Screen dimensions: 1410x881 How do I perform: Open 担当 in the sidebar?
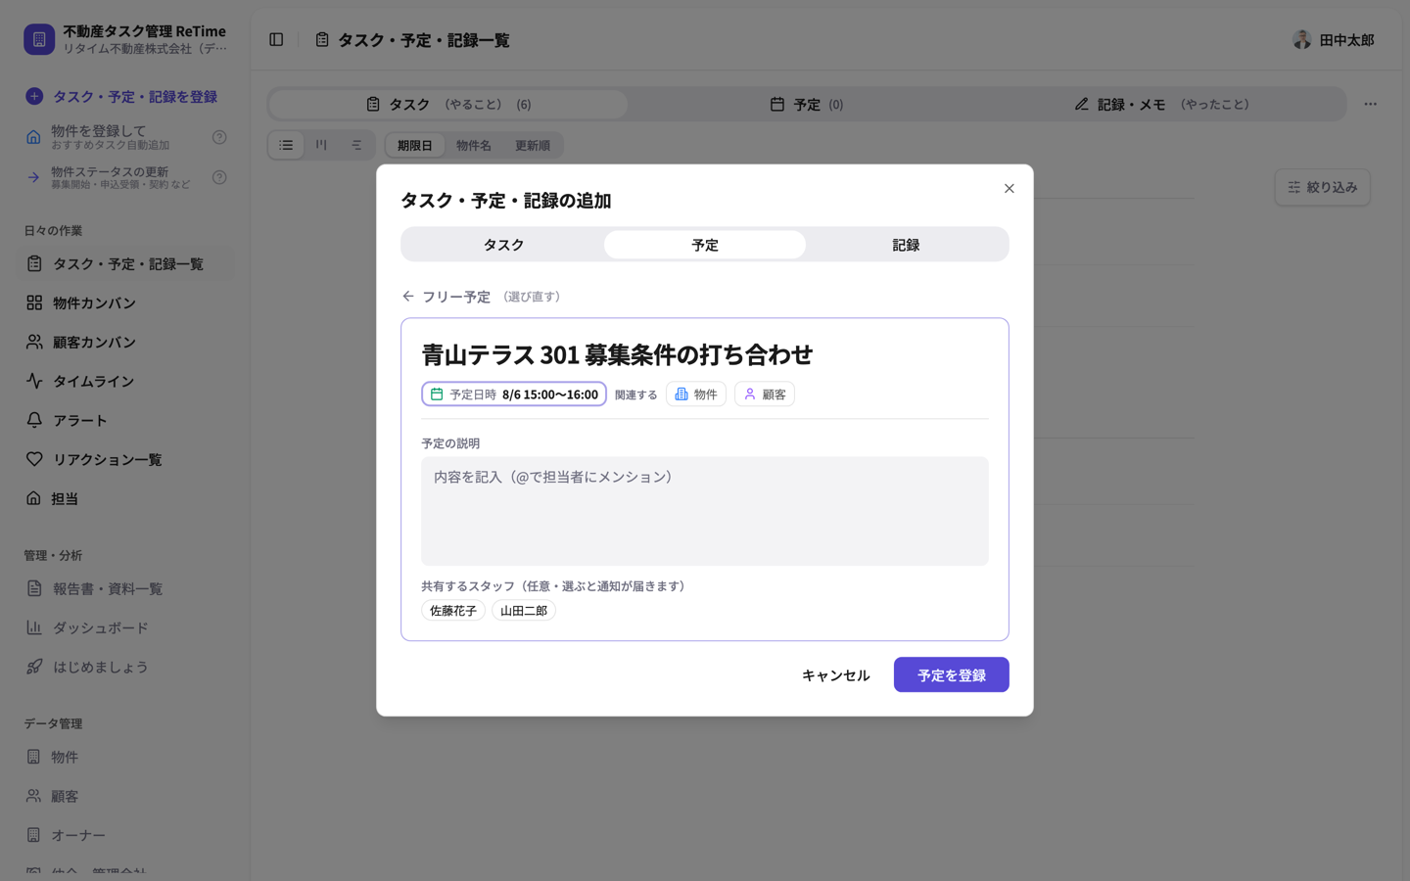(x=125, y=498)
